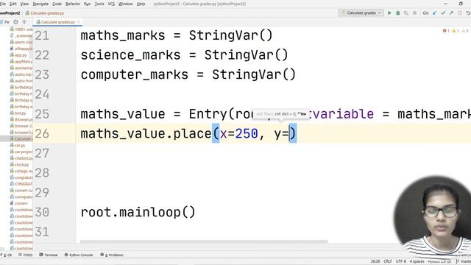The image size is (471, 265).
Task: Select bot.py in the project tree
Action: [x=18, y=113]
